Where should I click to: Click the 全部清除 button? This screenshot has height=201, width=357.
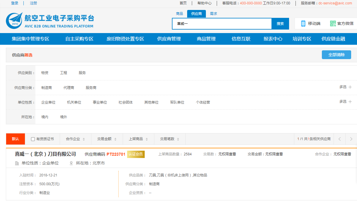(336, 55)
